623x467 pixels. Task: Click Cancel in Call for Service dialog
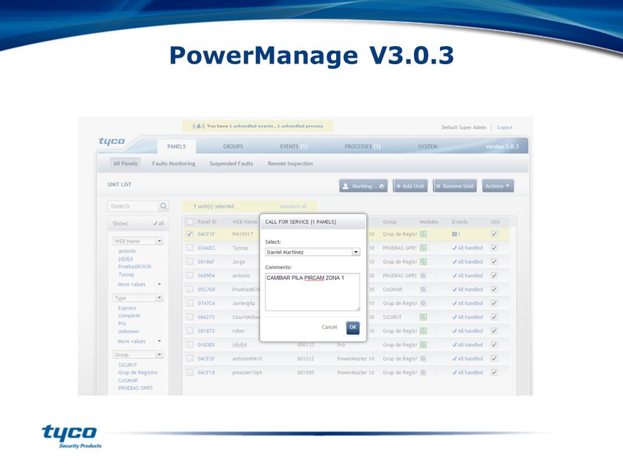tap(330, 327)
